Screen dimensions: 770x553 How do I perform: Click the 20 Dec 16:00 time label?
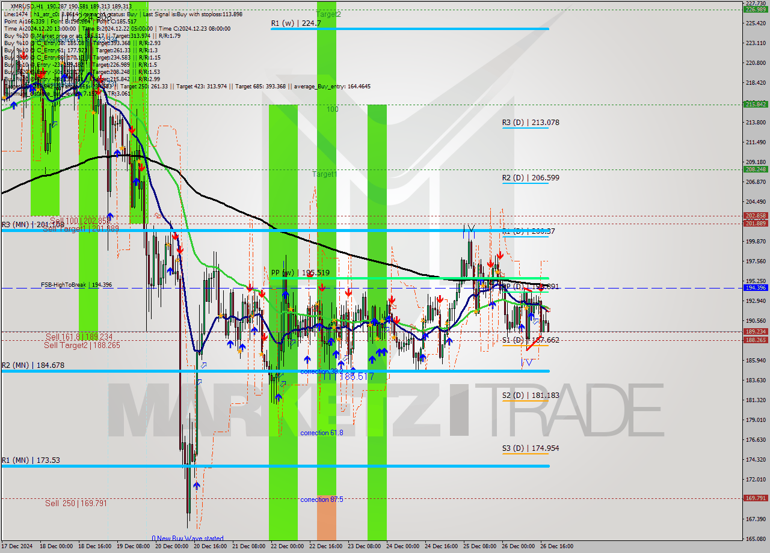point(211,546)
